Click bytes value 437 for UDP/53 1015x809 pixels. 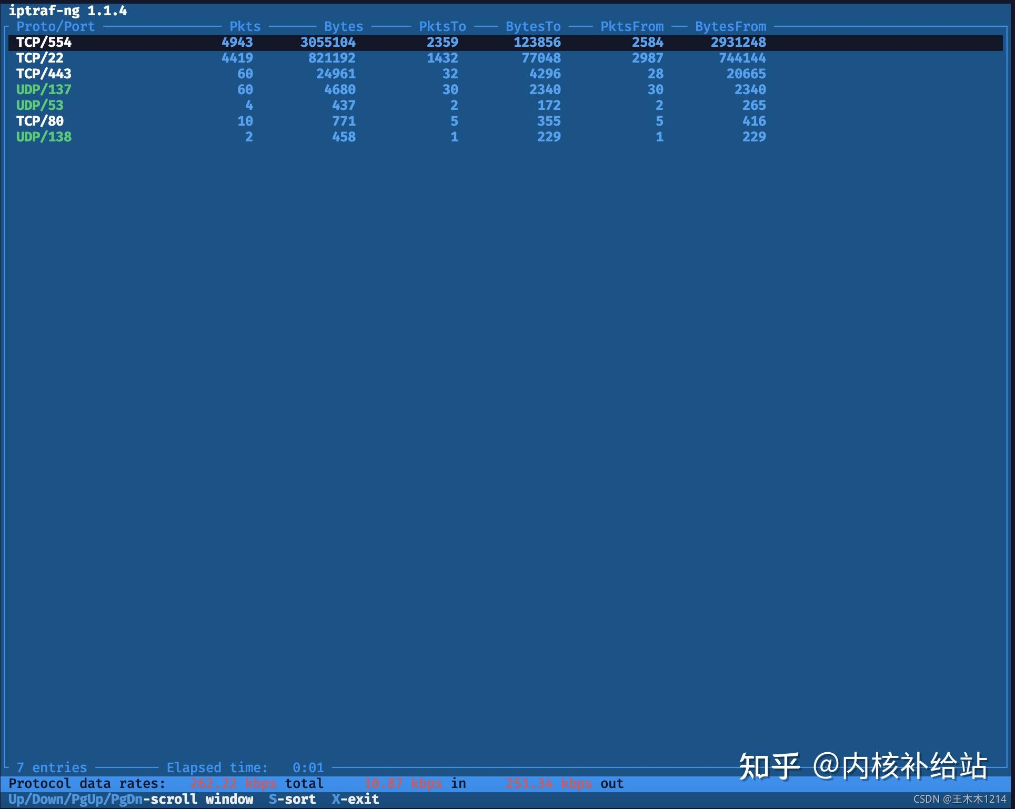[344, 106]
